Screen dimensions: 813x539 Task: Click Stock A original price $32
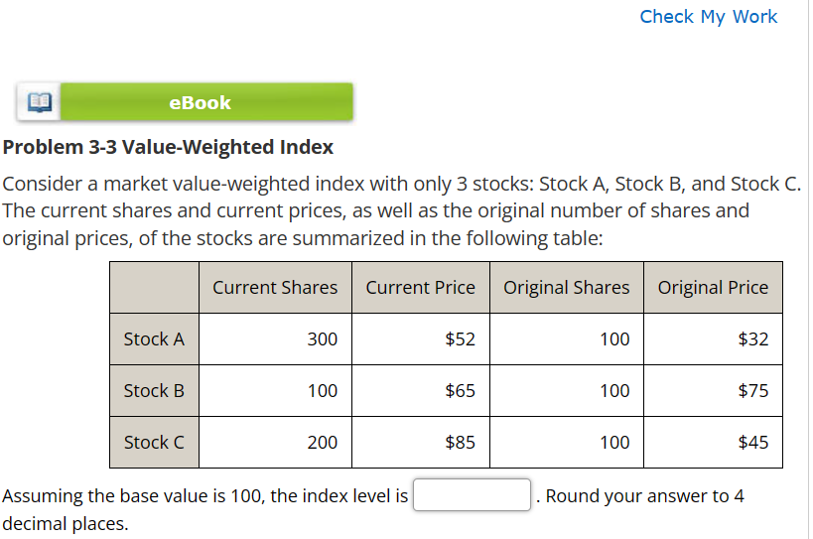coord(752,339)
